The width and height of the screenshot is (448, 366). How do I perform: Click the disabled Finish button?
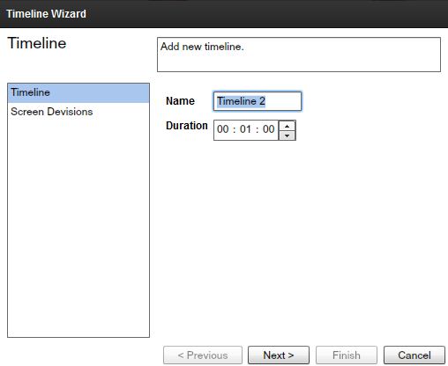[x=347, y=355]
